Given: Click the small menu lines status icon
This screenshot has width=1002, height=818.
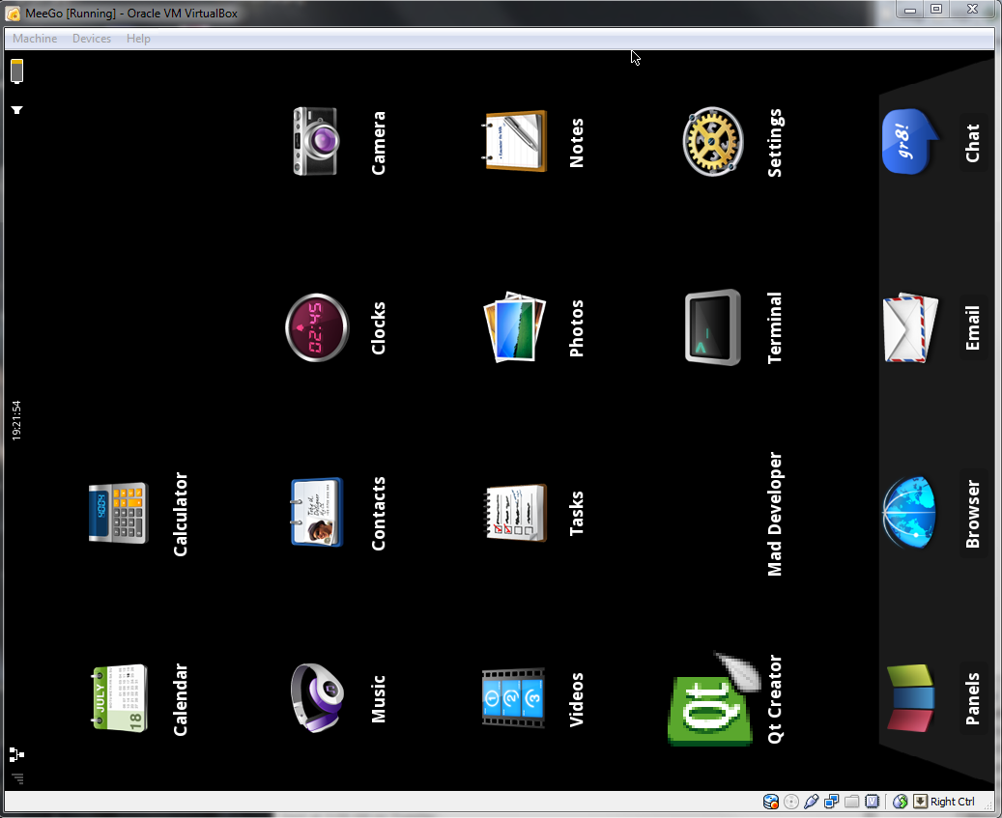Looking at the screenshot, I should coord(17,779).
